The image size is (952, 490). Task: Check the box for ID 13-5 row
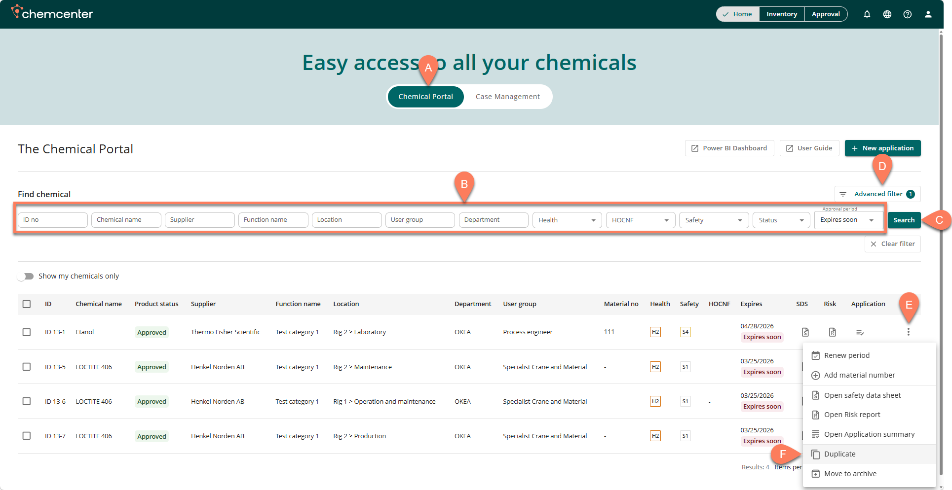27,367
